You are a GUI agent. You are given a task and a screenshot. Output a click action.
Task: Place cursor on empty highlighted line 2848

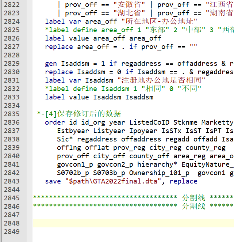click(133, 223)
